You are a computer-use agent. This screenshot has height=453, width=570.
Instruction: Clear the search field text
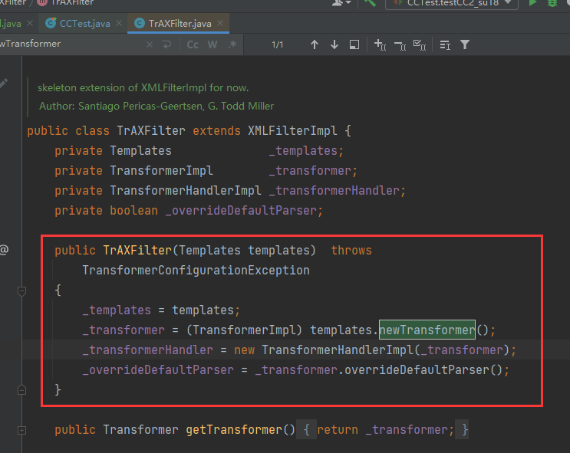(150, 44)
